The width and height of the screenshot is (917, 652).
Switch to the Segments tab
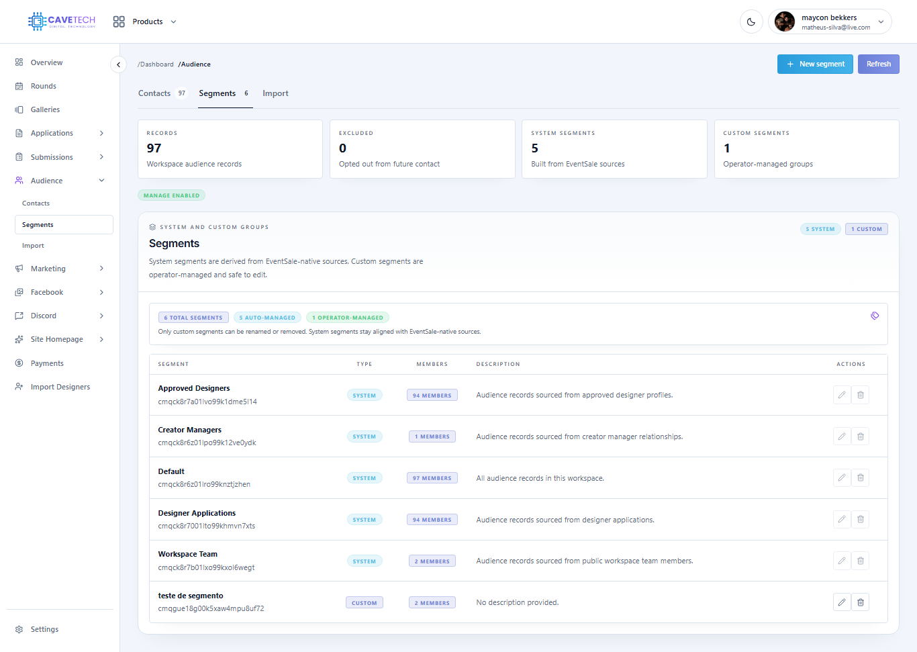coord(225,93)
